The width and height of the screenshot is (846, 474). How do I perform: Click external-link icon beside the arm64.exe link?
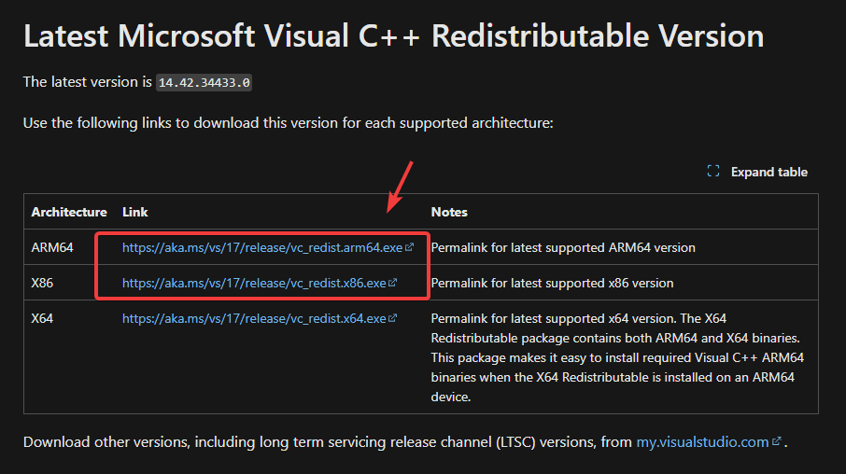410,248
